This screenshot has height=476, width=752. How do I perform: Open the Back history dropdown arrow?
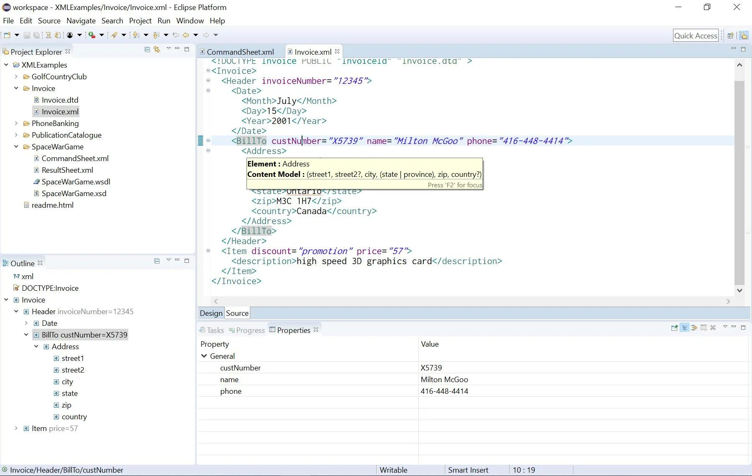click(196, 35)
